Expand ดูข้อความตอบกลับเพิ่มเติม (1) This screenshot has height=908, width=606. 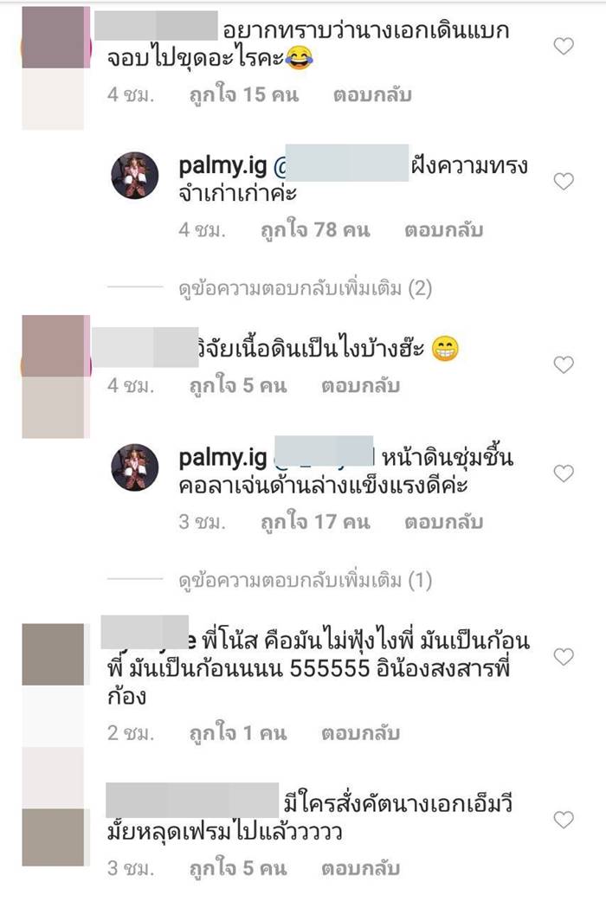click(x=305, y=580)
